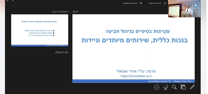208x94 pixels.
Task: Open the see all slides grid
Action: pyautogui.click(x=183, y=87)
